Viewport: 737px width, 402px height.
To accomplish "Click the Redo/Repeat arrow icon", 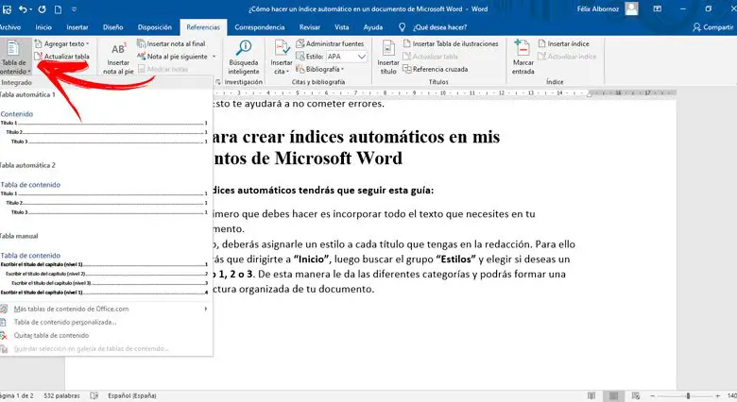I will [42, 8].
